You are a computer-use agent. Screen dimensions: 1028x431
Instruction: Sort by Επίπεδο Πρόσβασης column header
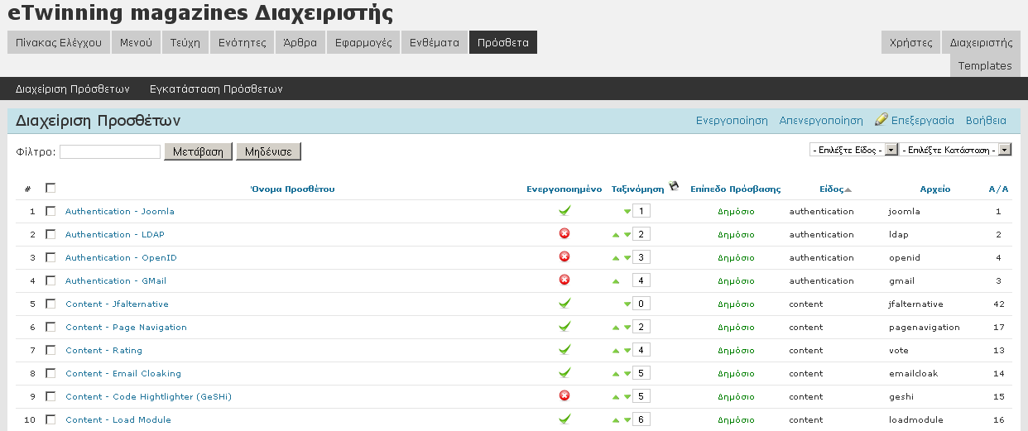tap(736, 189)
